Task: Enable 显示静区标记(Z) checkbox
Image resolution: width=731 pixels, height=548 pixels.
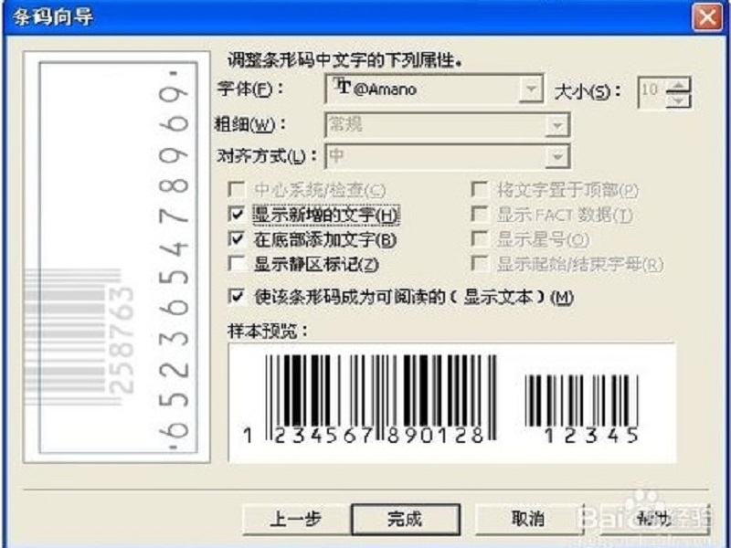Action: [x=237, y=264]
